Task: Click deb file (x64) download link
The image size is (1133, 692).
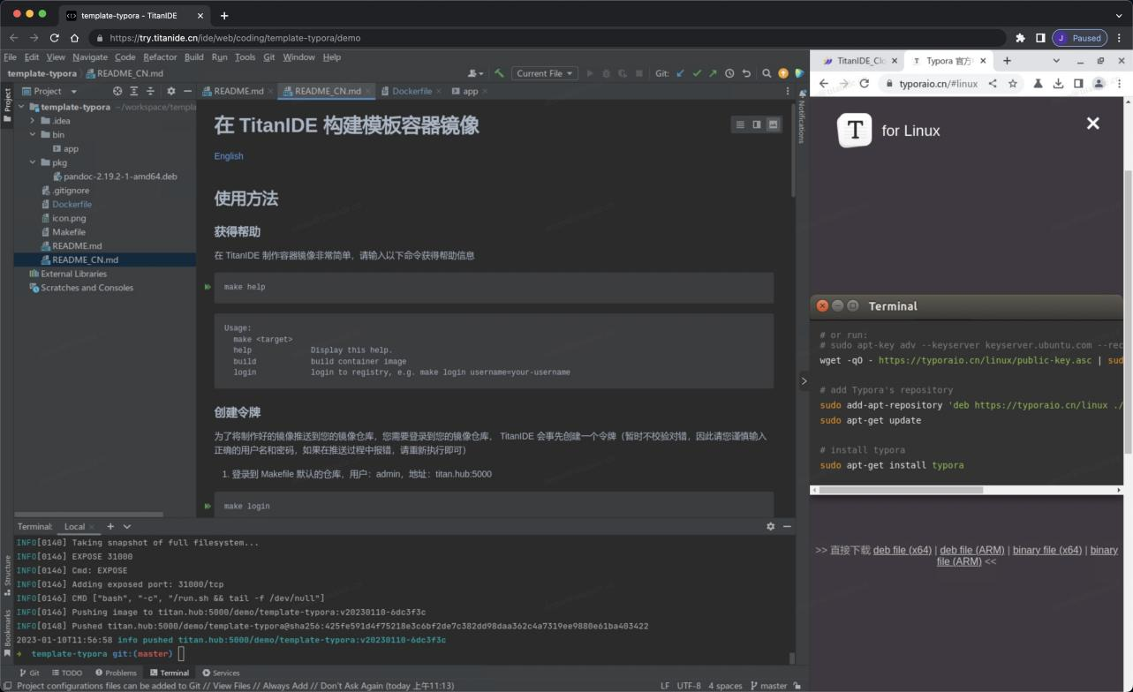Action: 902,550
